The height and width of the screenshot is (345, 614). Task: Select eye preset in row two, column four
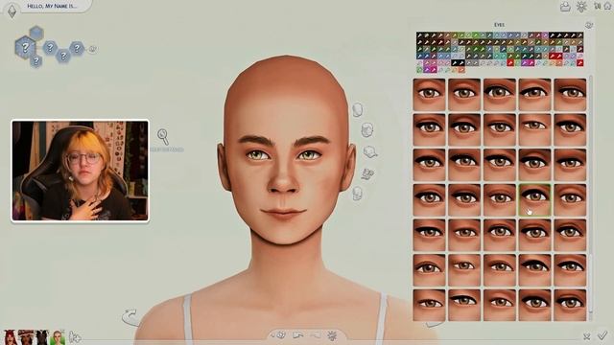pyautogui.click(x=535, y=129)
